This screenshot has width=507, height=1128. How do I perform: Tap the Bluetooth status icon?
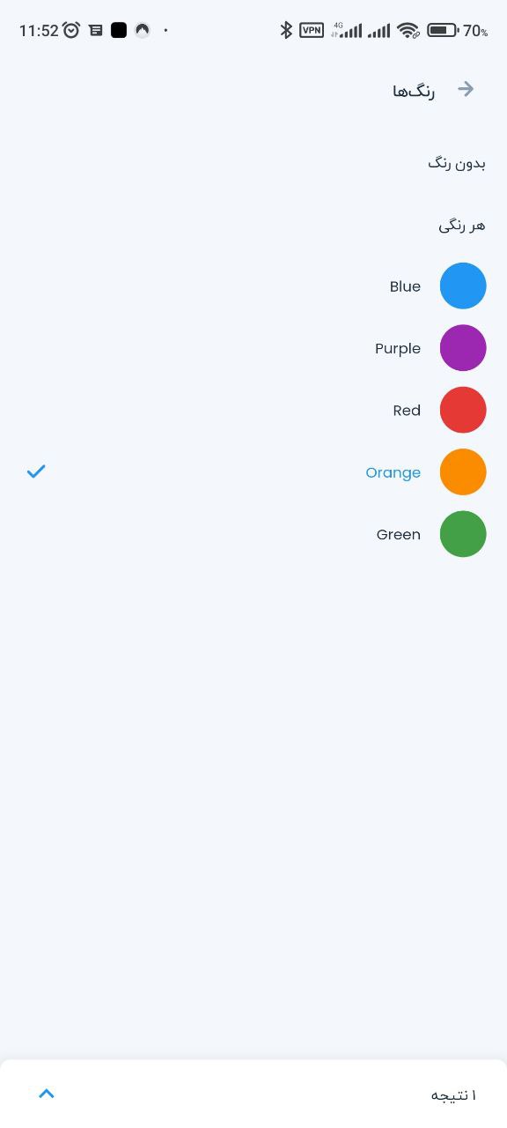pyautogui.click(x=286, y=30)
